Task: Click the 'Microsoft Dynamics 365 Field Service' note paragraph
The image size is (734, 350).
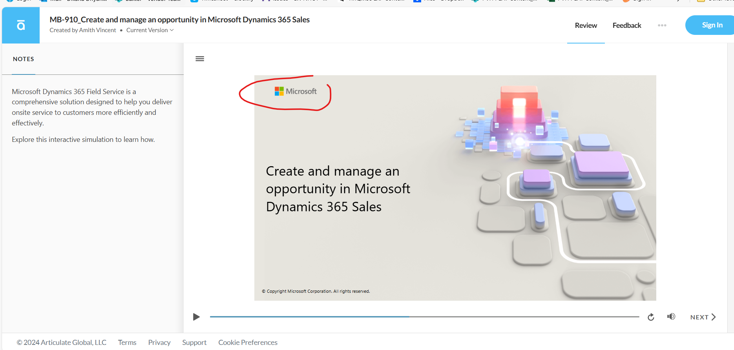Action: [92, 107]
